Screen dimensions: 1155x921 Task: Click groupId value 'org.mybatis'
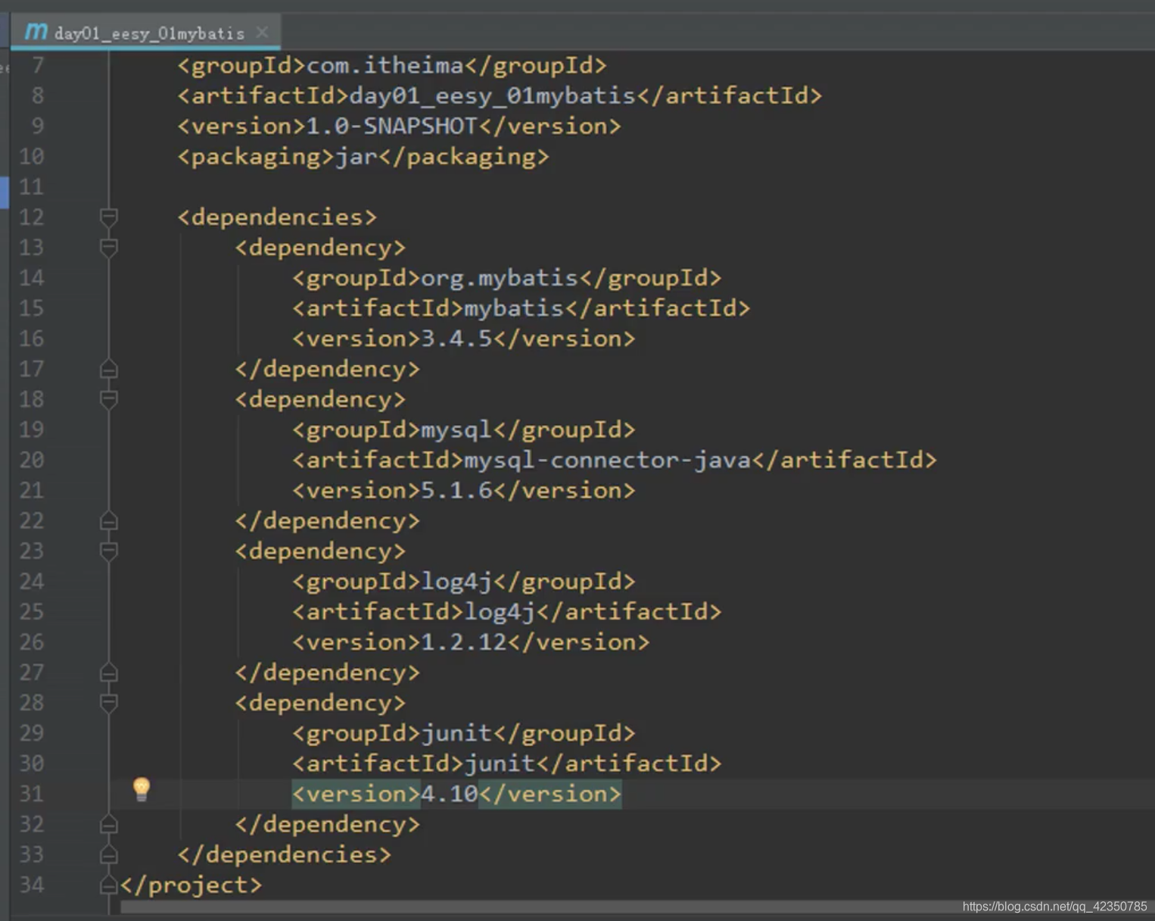click(x=500, y=278)
